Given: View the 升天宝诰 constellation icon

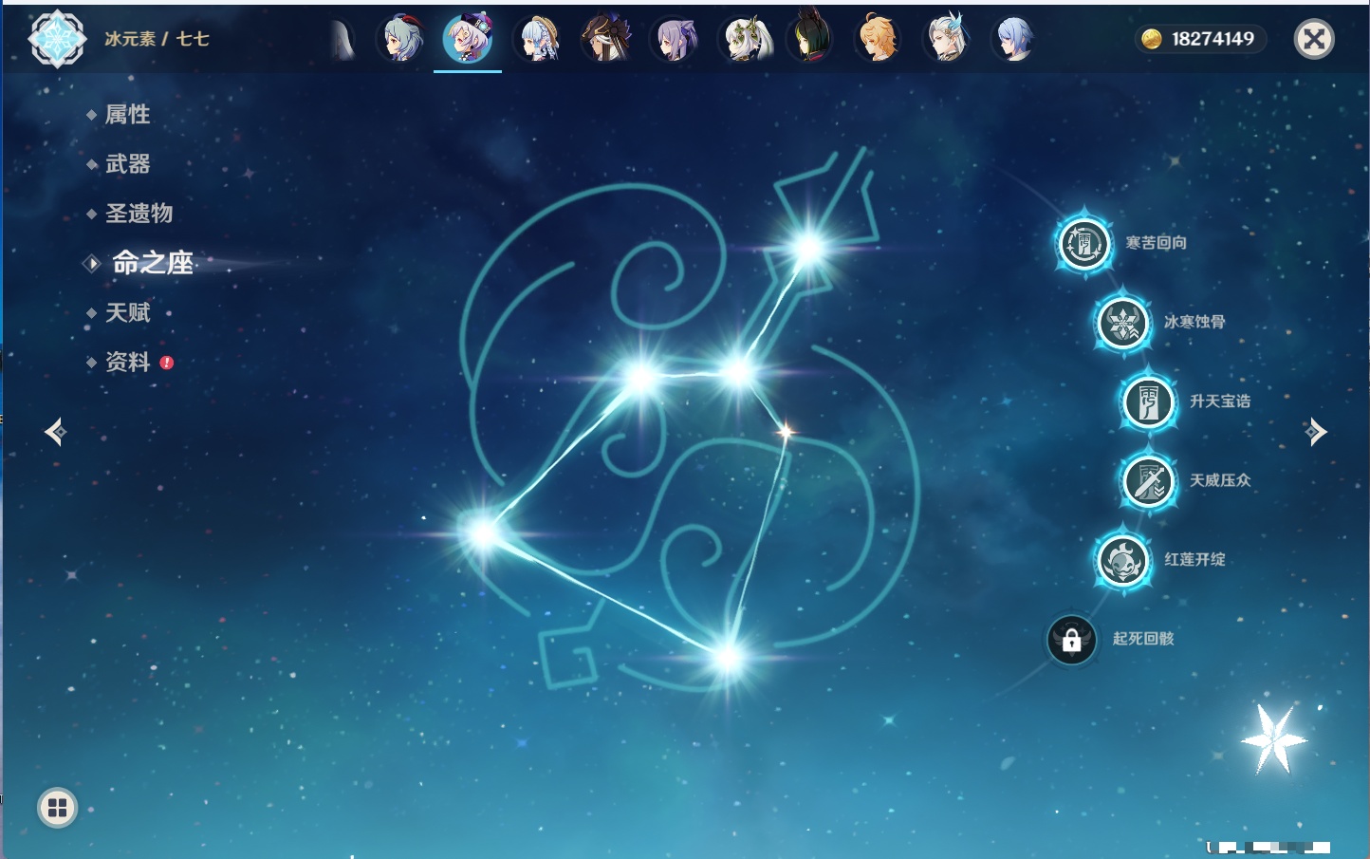Looking at the screenshot, I should 1149,401.
